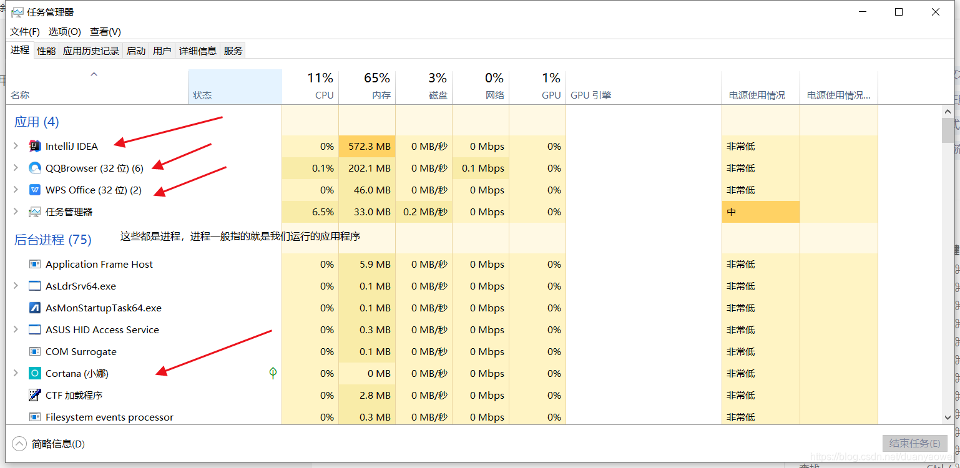960x468 pixels.
Task: Select the COM Surrogate process name
Action: [x=81, y=352]
